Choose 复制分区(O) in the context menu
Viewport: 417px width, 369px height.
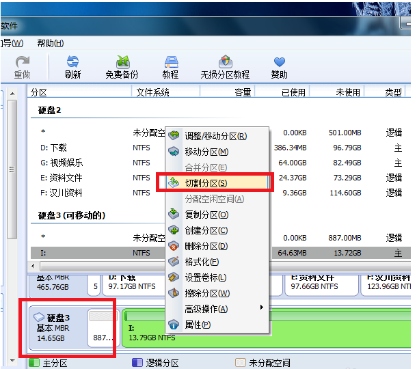(x=217, y=215)
